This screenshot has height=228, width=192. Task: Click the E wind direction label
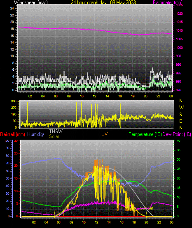[180, 121]
